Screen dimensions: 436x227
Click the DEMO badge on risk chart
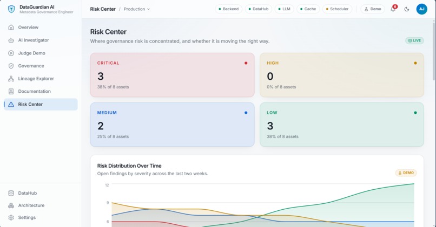406,173
